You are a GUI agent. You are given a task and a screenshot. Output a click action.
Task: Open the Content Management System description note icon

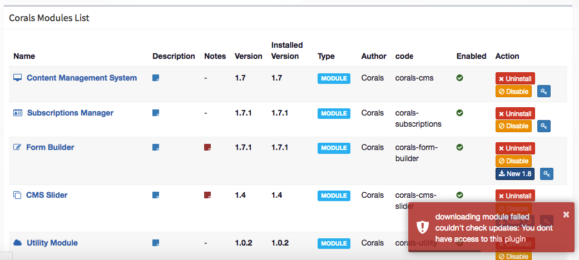(x=156, y=78)
